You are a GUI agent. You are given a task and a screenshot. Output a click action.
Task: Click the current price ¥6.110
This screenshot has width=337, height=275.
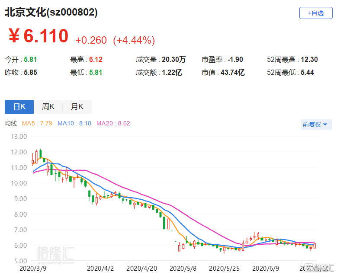click(x=38, y=35)
